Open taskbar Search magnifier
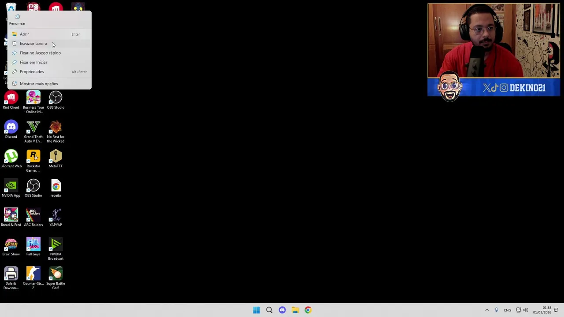The width and height of the screenshot is (564, 317). [269, 310]
